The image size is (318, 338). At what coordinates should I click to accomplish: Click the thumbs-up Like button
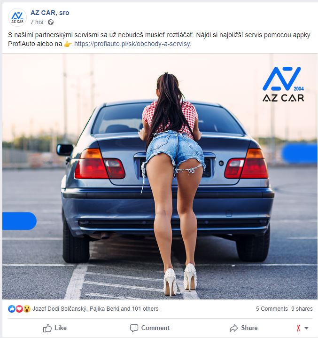tap(55, 328)
